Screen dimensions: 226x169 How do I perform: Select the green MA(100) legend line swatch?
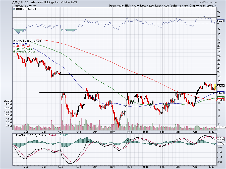click(x=14, y=49)
